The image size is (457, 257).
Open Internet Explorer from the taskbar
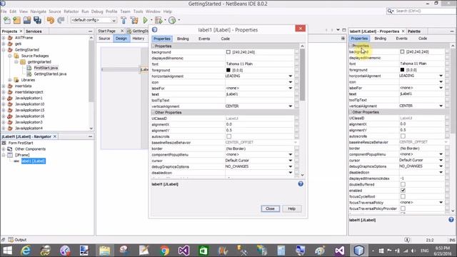pyautogui.click(x=26, y=251)
